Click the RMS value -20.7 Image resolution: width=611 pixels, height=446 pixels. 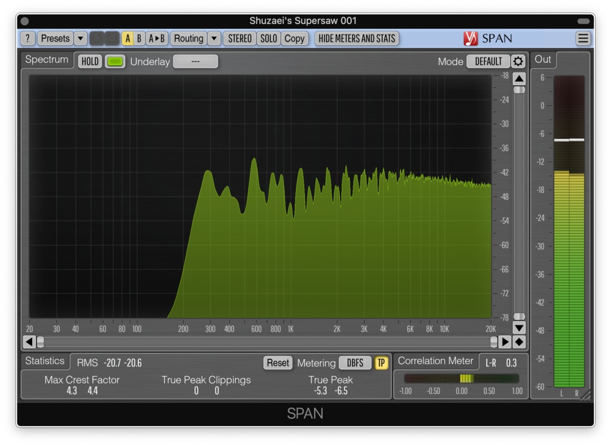113,363
